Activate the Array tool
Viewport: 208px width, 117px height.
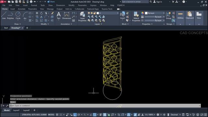pyautogui.click(x=46, y=20)
